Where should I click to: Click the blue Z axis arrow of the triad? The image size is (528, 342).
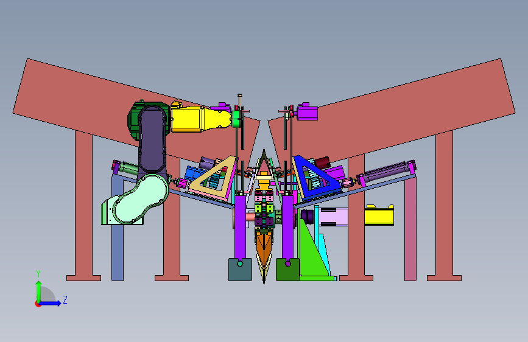click(51, 303)
